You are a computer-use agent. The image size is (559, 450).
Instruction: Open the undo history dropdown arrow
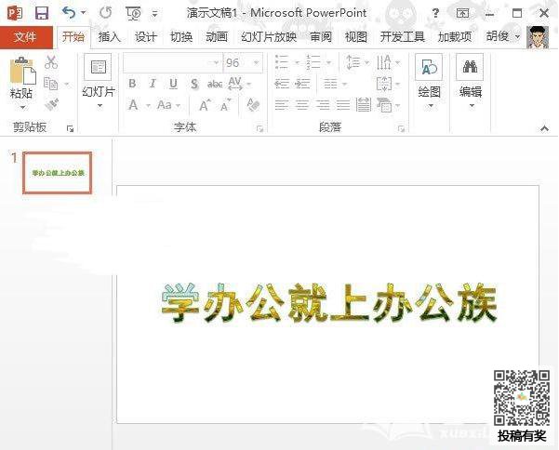click(83, 13)
